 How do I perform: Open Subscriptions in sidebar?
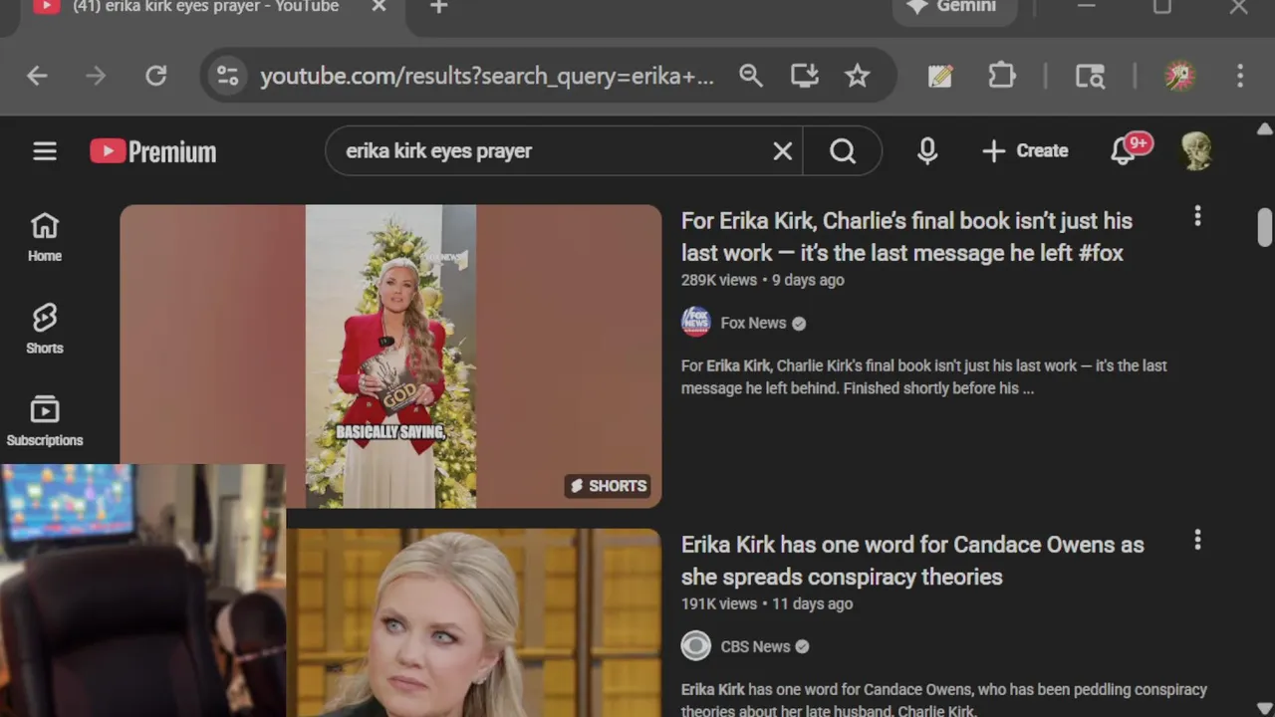pos(45,421)
